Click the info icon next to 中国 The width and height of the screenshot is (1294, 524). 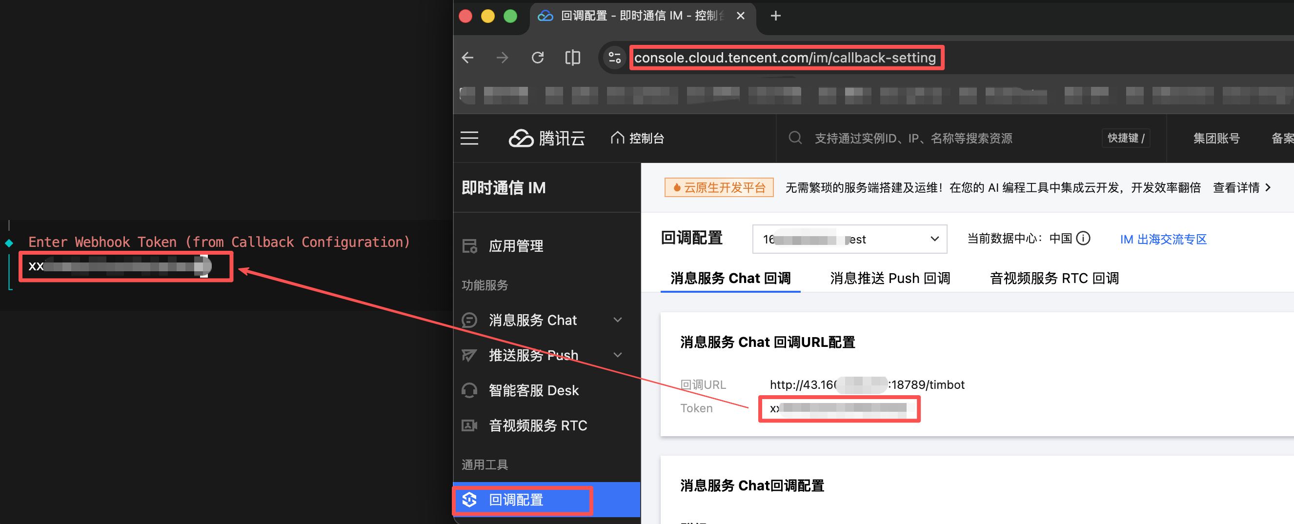pos(1084,238)
